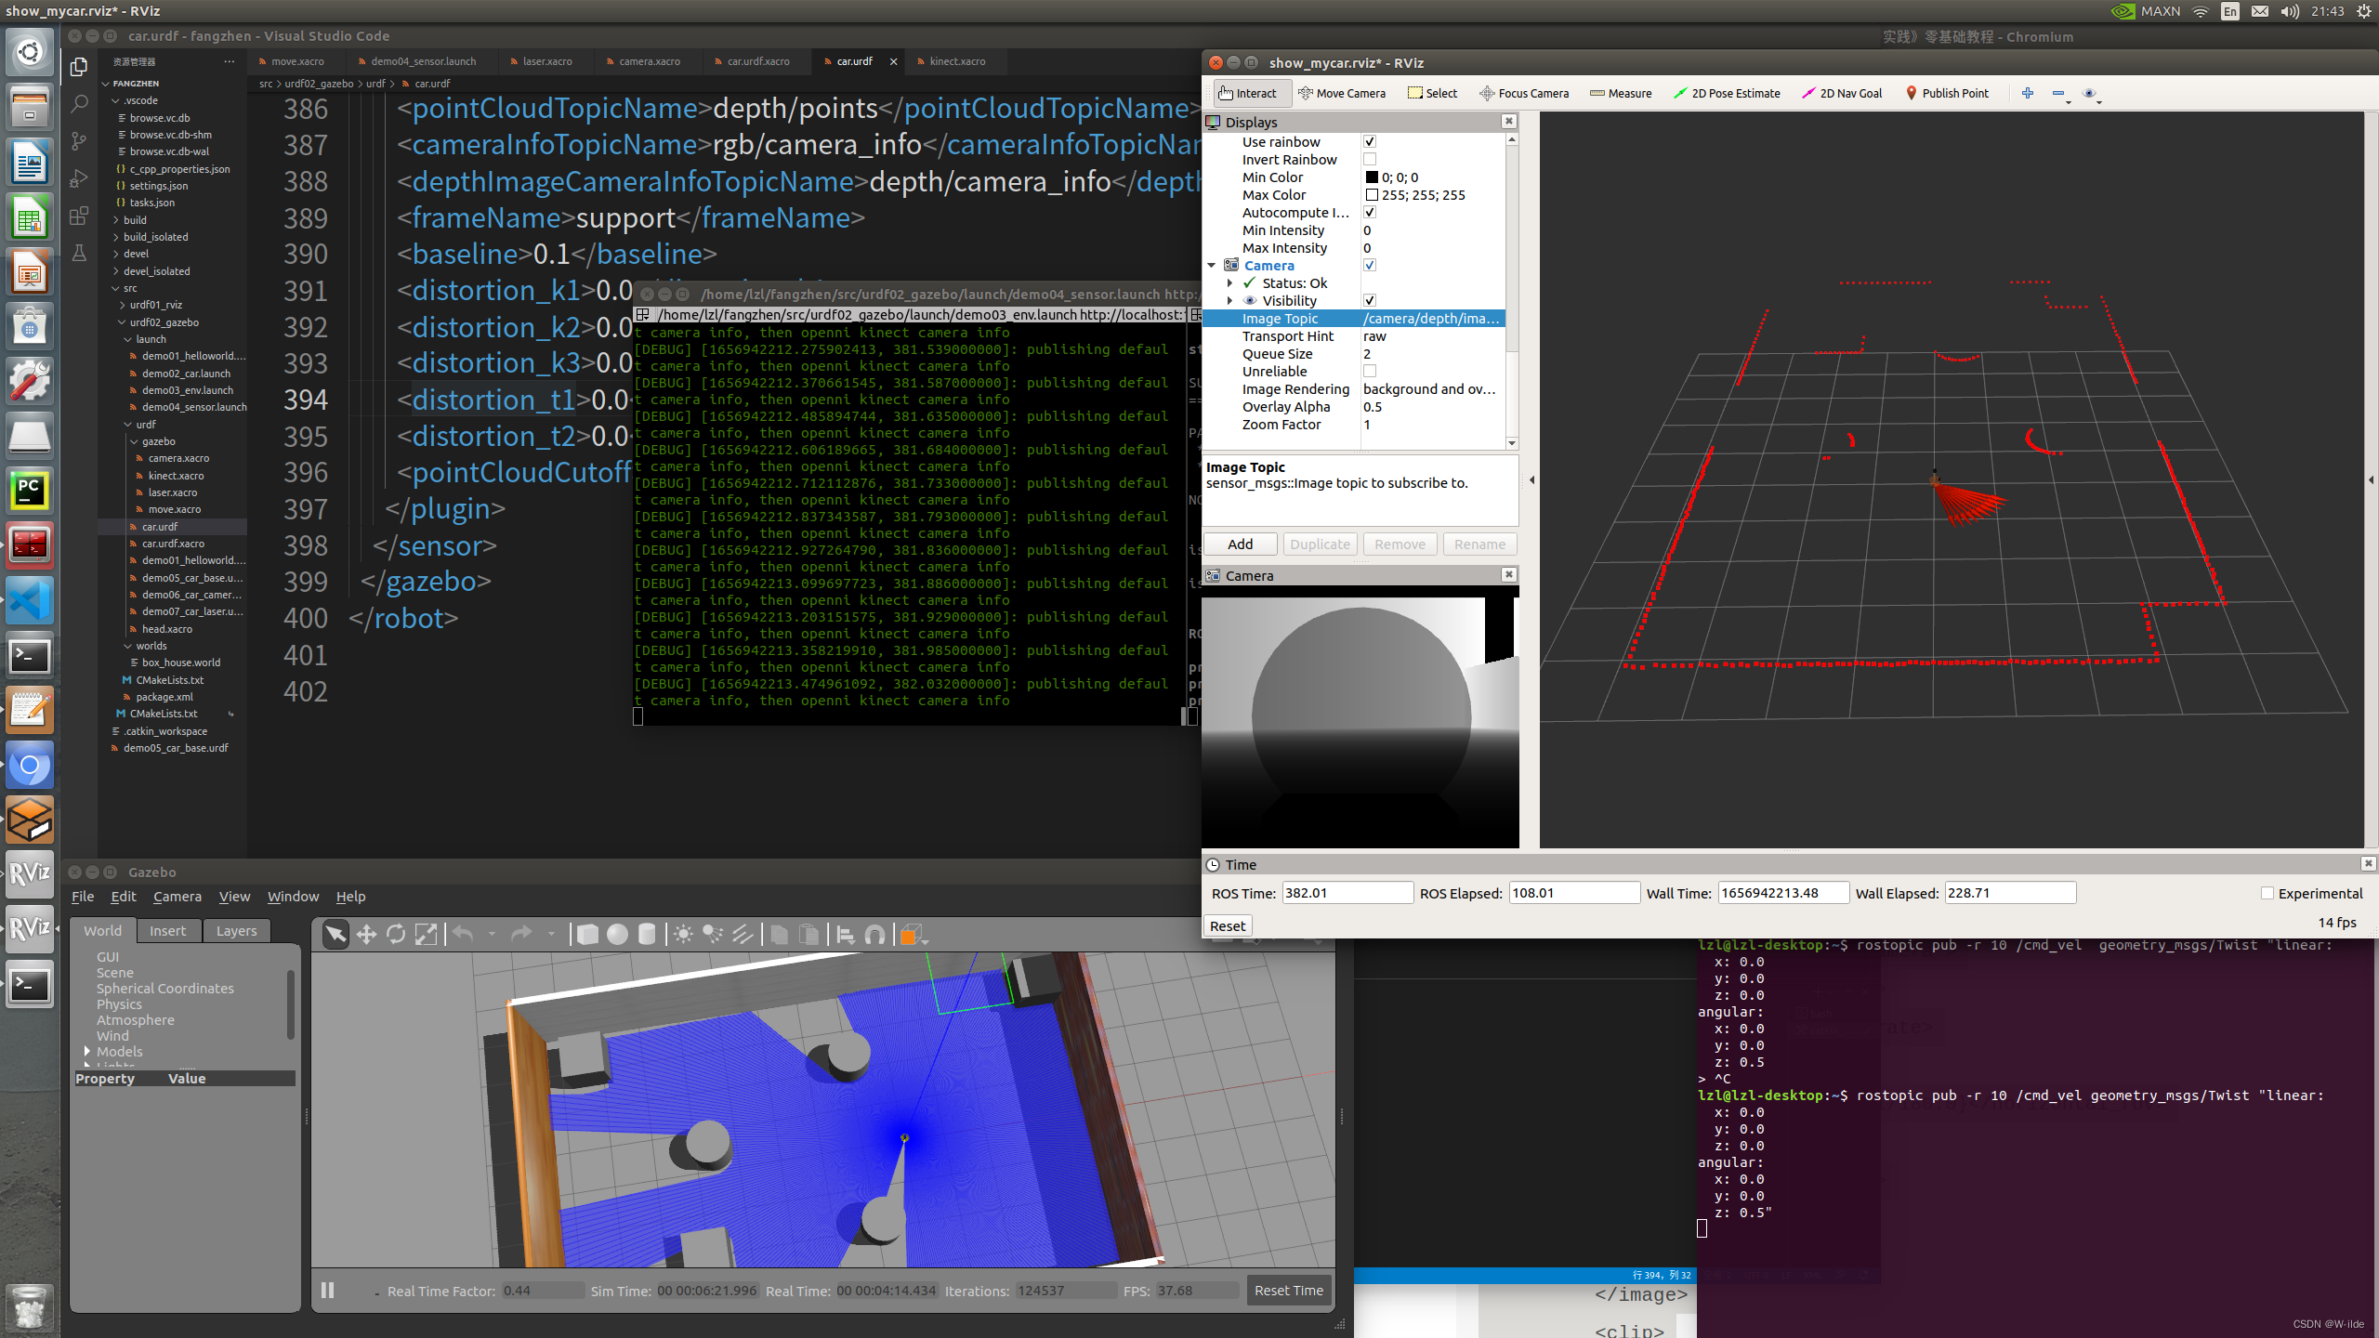This screenshot has width=2379, height=1338.
Task: Click Reset Time button in Gazebo
Action: click(x=1289, y=1290)
